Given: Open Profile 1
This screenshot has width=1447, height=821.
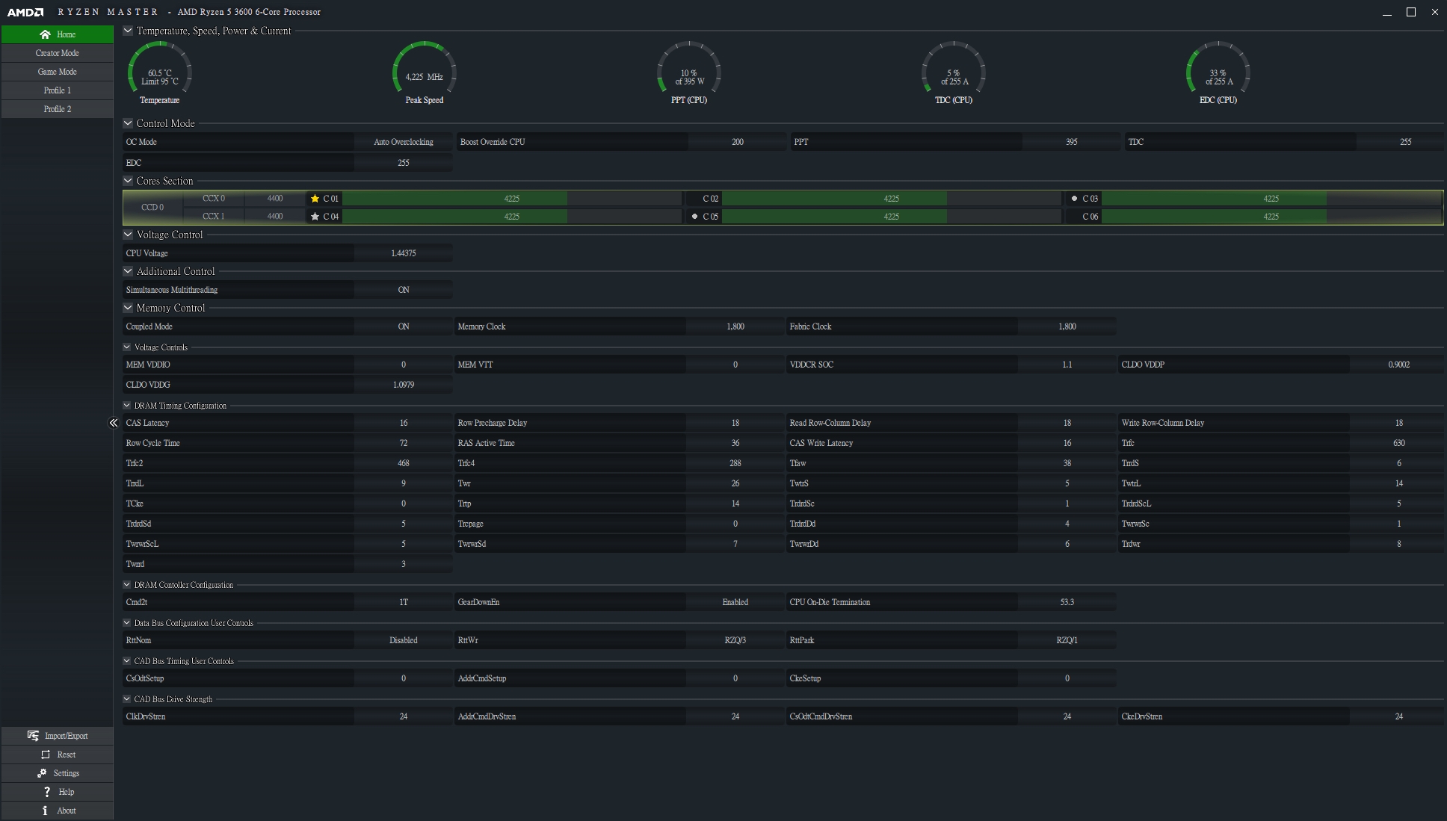Looking at the screenshot, I should pos(58,90).
